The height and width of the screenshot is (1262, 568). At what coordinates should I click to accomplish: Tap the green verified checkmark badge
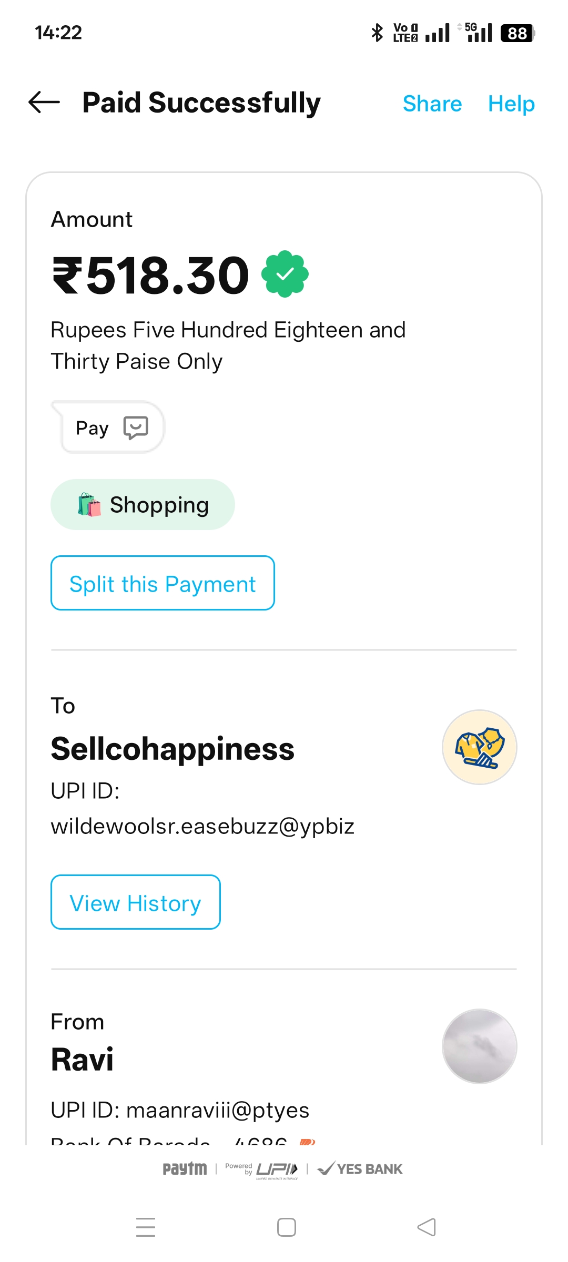coord(285,274)
